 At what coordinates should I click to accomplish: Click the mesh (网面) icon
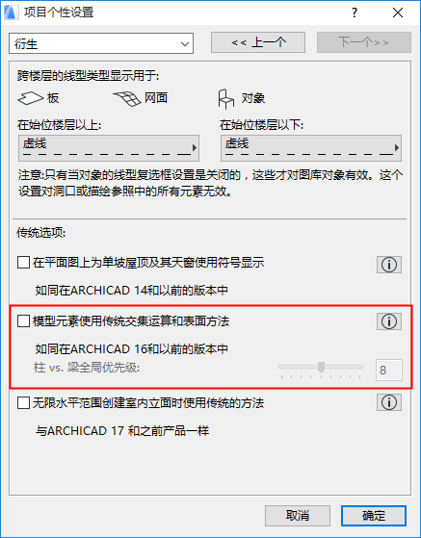click(x=127, y=98)
